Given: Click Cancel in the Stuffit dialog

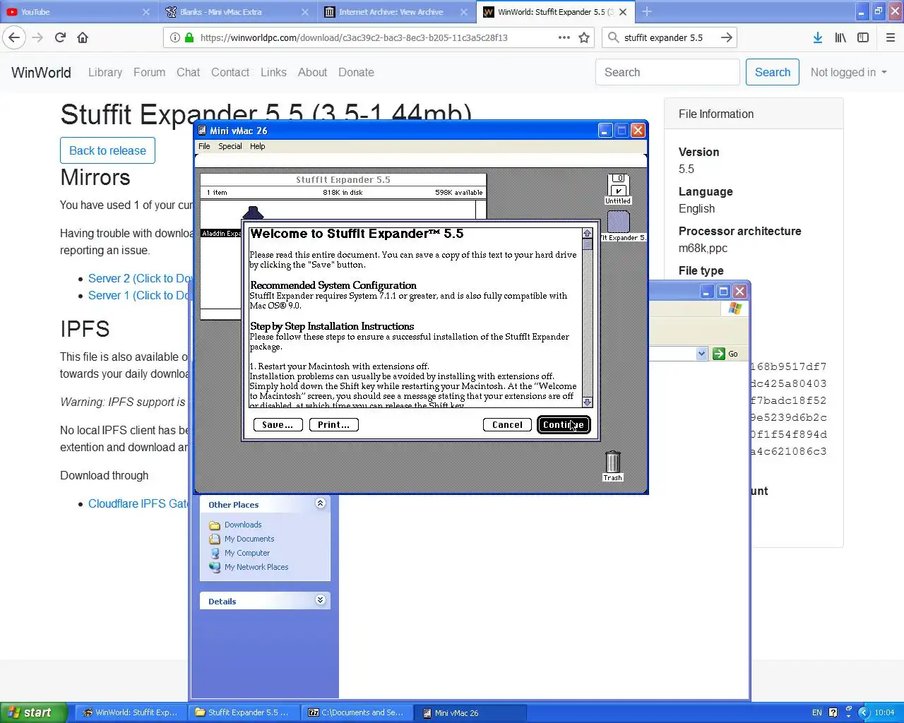Looking at the screenshot, I should pyautogui.click(x=507, y=424).
